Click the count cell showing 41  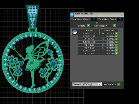(x=103, y=34)
